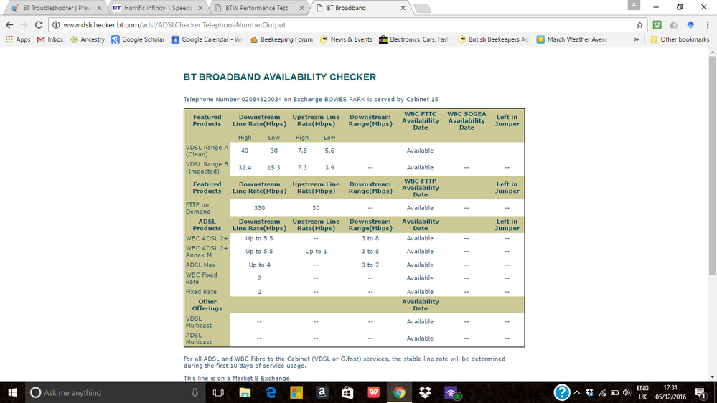This screenshot has height=403, width=717.
Task: Click the grey cloud extension icon
Action: click(x=673, y=25)
